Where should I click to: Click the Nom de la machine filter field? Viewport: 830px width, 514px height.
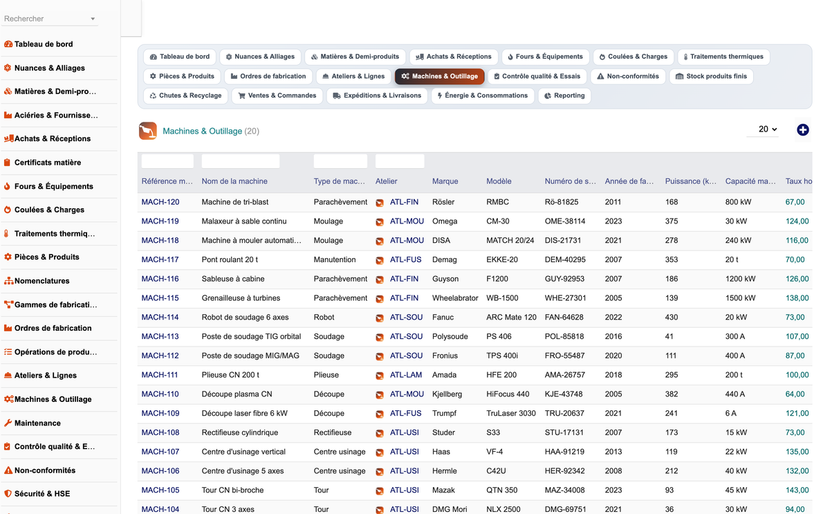(241, 161)
